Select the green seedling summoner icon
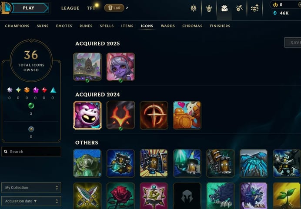301x209 pixels. coord(287,196)
